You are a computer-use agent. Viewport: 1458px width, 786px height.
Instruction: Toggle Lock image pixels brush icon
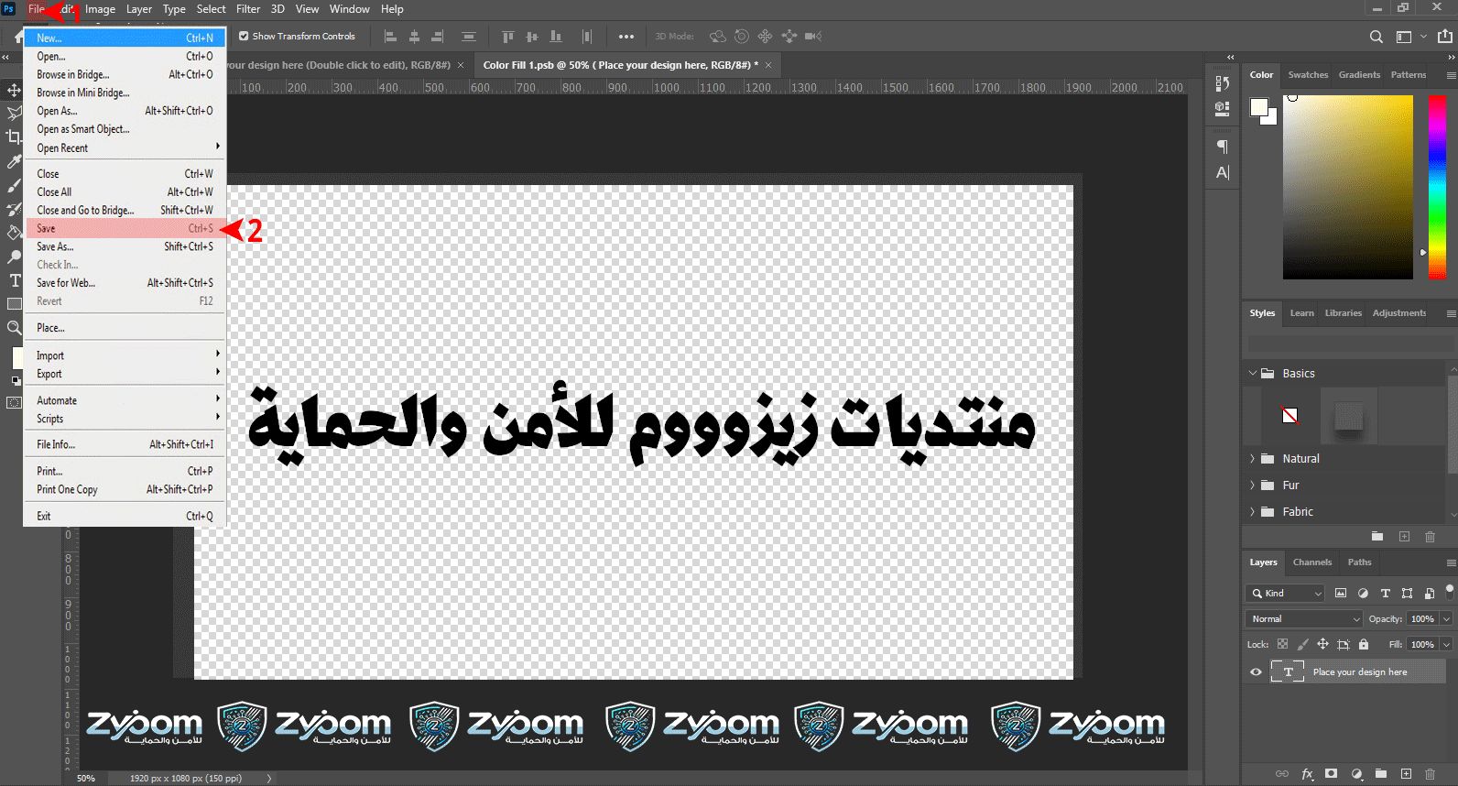(x=1302, y=645)
